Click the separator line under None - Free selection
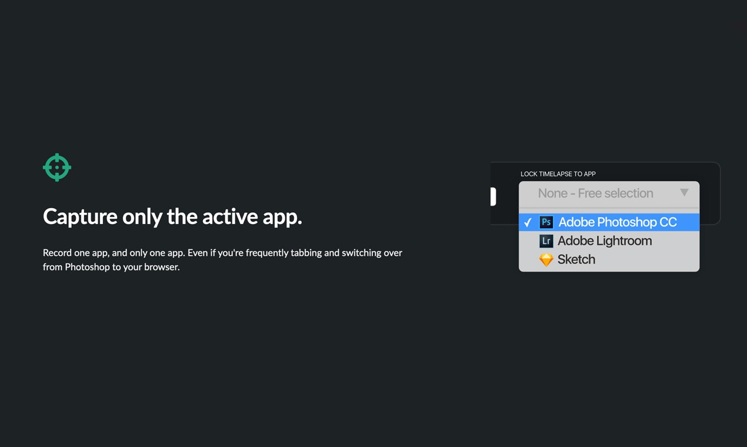Viewport: 747px width, 447px height. [609, 208]
